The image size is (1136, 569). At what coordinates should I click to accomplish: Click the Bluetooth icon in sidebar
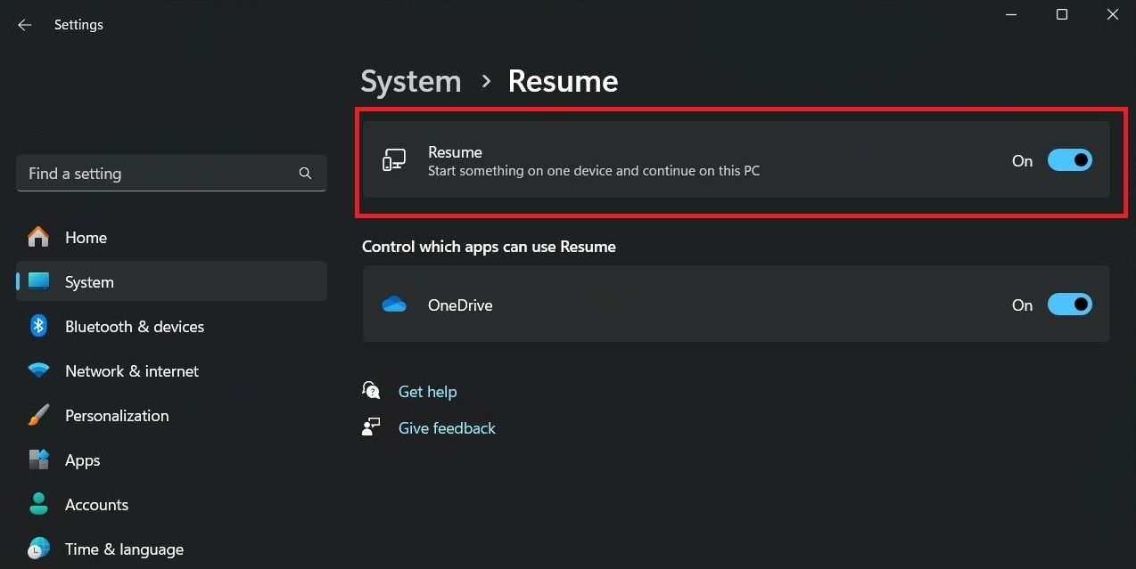coord(38,326)
